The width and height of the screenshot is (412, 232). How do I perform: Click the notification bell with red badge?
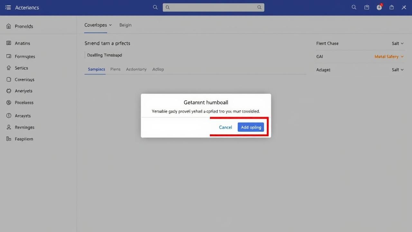[x=379, y=7]
